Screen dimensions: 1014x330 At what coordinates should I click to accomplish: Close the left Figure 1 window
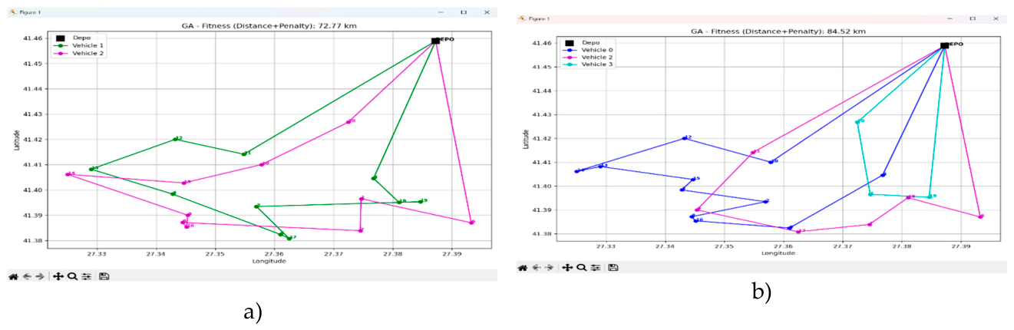point(487,12)
